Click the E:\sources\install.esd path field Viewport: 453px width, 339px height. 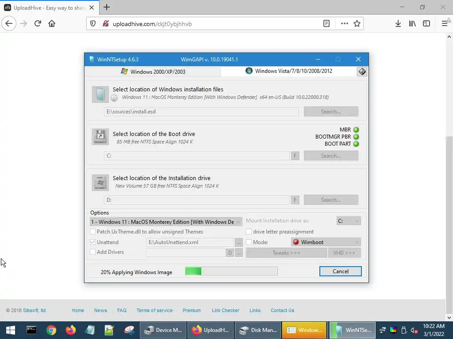(x=201, y=112)
